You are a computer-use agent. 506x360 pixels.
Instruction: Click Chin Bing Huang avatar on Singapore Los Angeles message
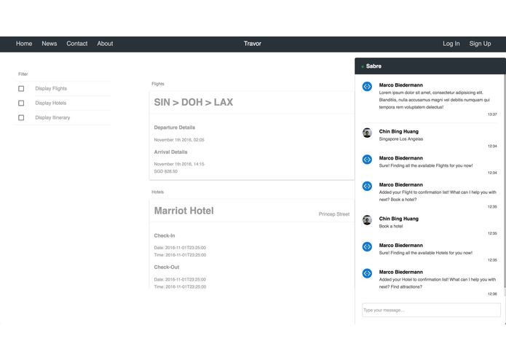(x=367, y=133)
